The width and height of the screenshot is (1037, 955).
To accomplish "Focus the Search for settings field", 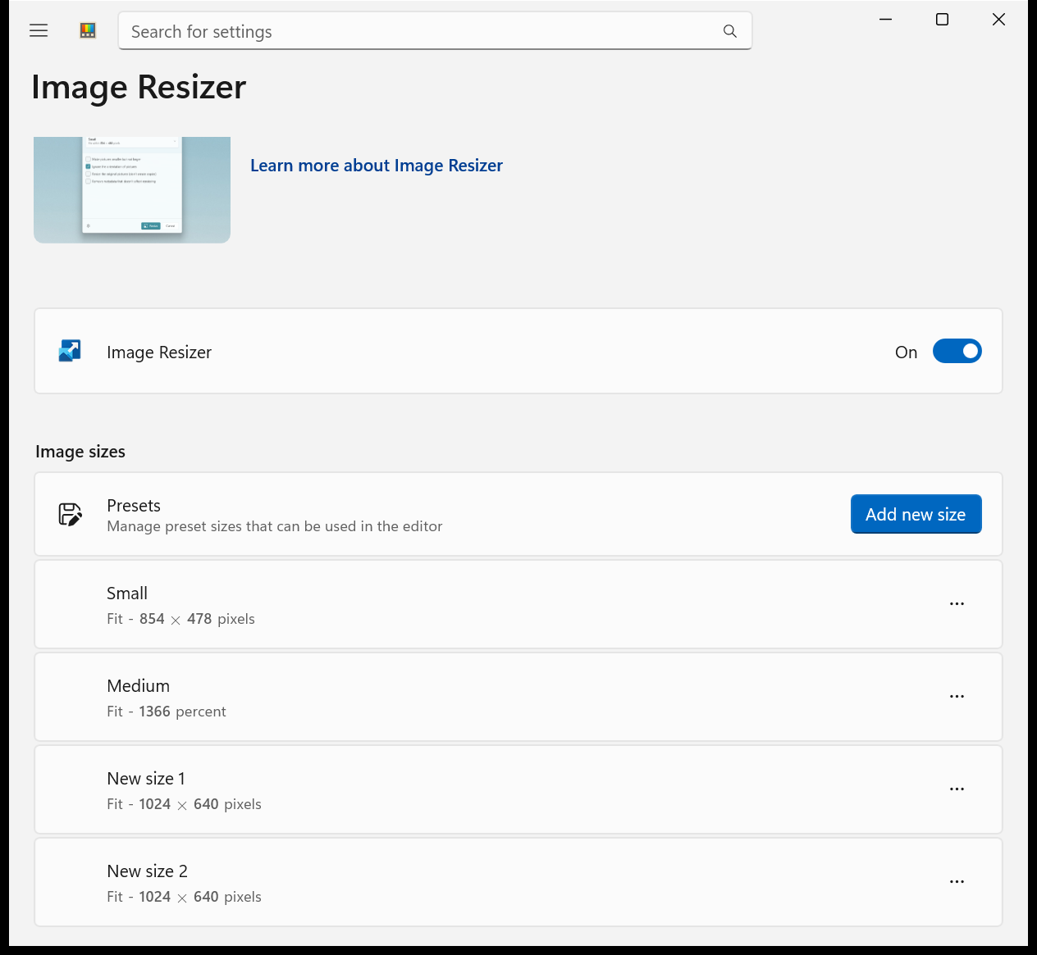I will (435, 31).
